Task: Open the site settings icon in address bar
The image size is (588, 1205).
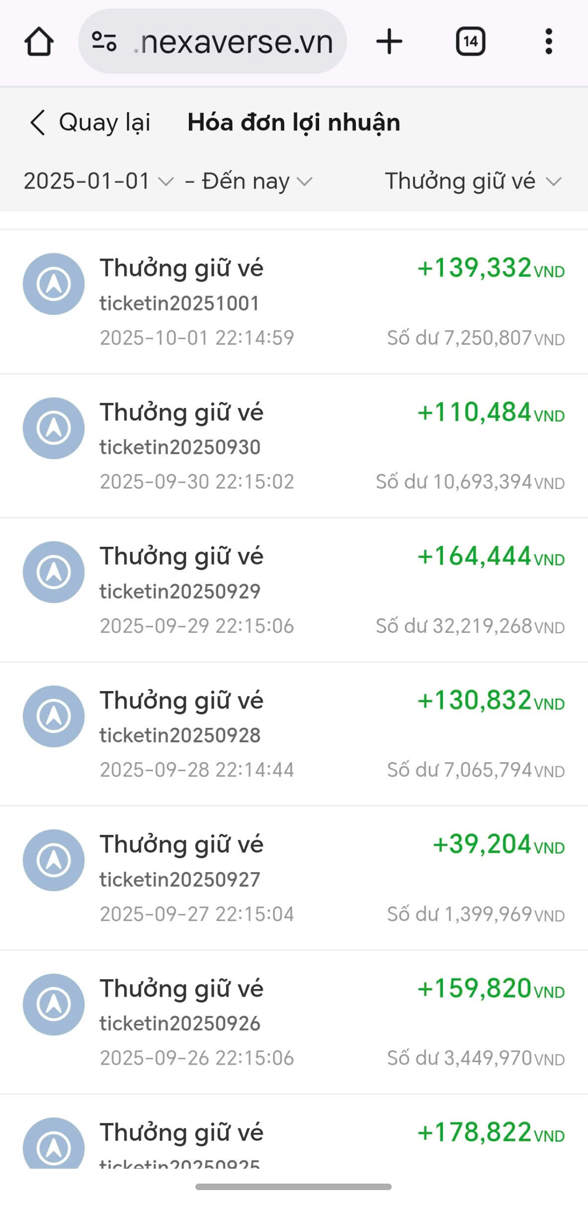Action: click(104, 42)
